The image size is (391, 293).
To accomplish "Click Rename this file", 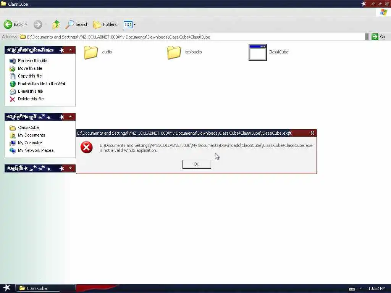I will (x=32, y=61).
